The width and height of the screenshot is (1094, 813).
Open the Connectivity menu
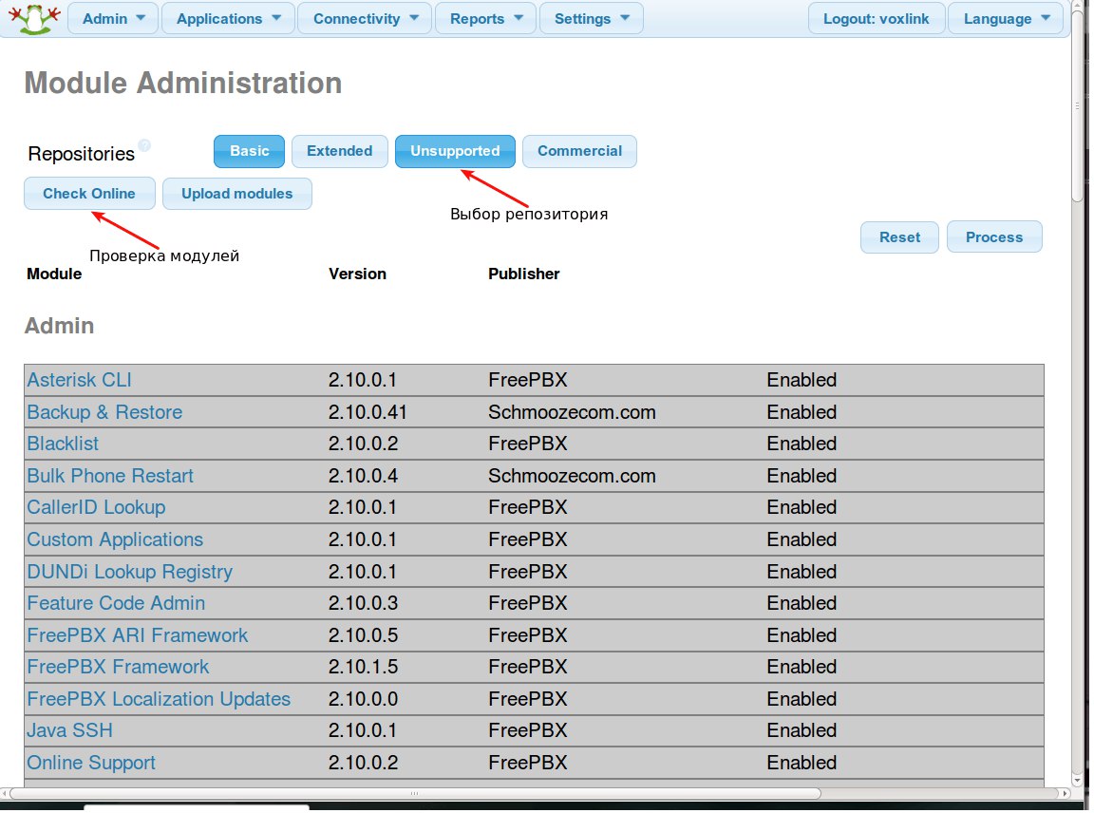(x=366, y=19)
